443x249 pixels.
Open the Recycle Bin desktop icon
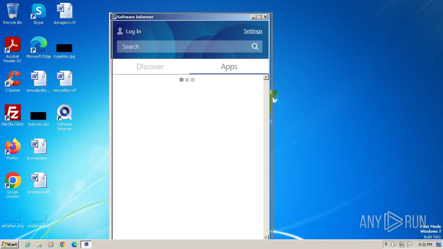pos(12,14)
